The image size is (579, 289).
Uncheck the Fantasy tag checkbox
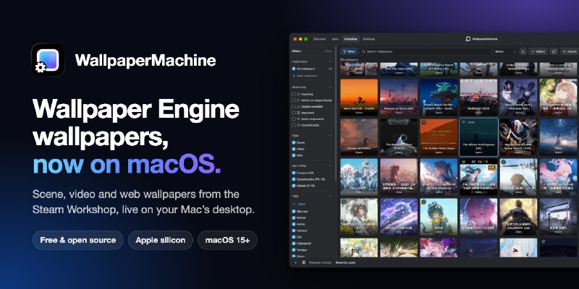click(294, 249)
